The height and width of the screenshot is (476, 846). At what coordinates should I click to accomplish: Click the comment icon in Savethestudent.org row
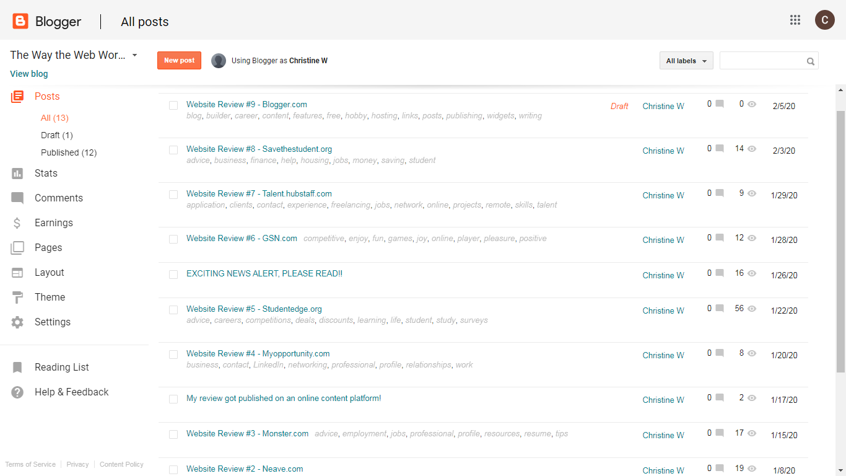click(720, 149)
